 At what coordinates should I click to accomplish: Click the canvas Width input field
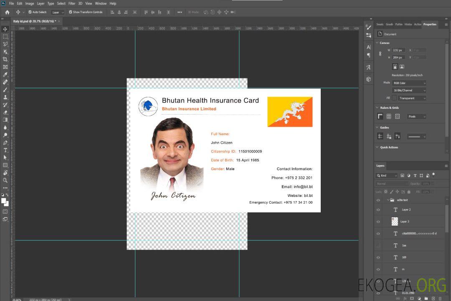pos(398,50)
